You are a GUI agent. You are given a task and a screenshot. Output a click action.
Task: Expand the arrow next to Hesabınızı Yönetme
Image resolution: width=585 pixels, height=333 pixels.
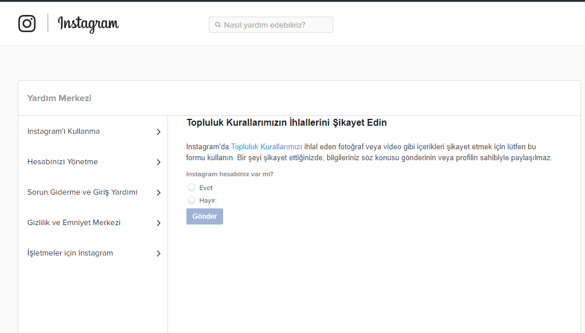tap(158, 162)
